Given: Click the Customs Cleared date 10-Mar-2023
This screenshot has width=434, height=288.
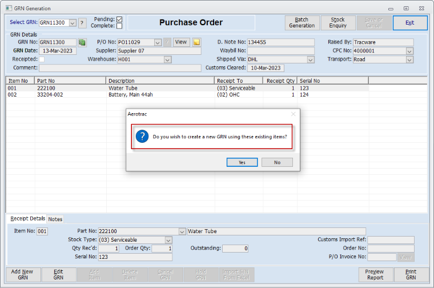Looking at the screenshot, I should tap(266, 68).
